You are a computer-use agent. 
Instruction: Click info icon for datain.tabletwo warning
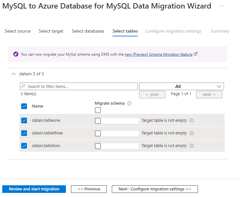coord(192,146)
